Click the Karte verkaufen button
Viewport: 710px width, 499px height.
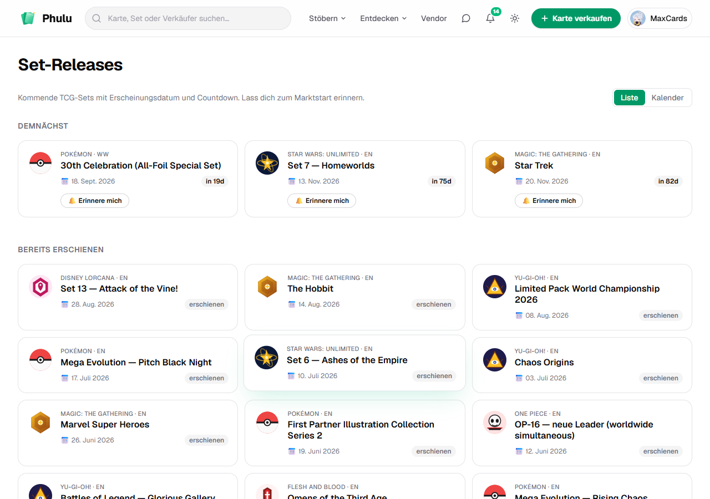(576, 18)
